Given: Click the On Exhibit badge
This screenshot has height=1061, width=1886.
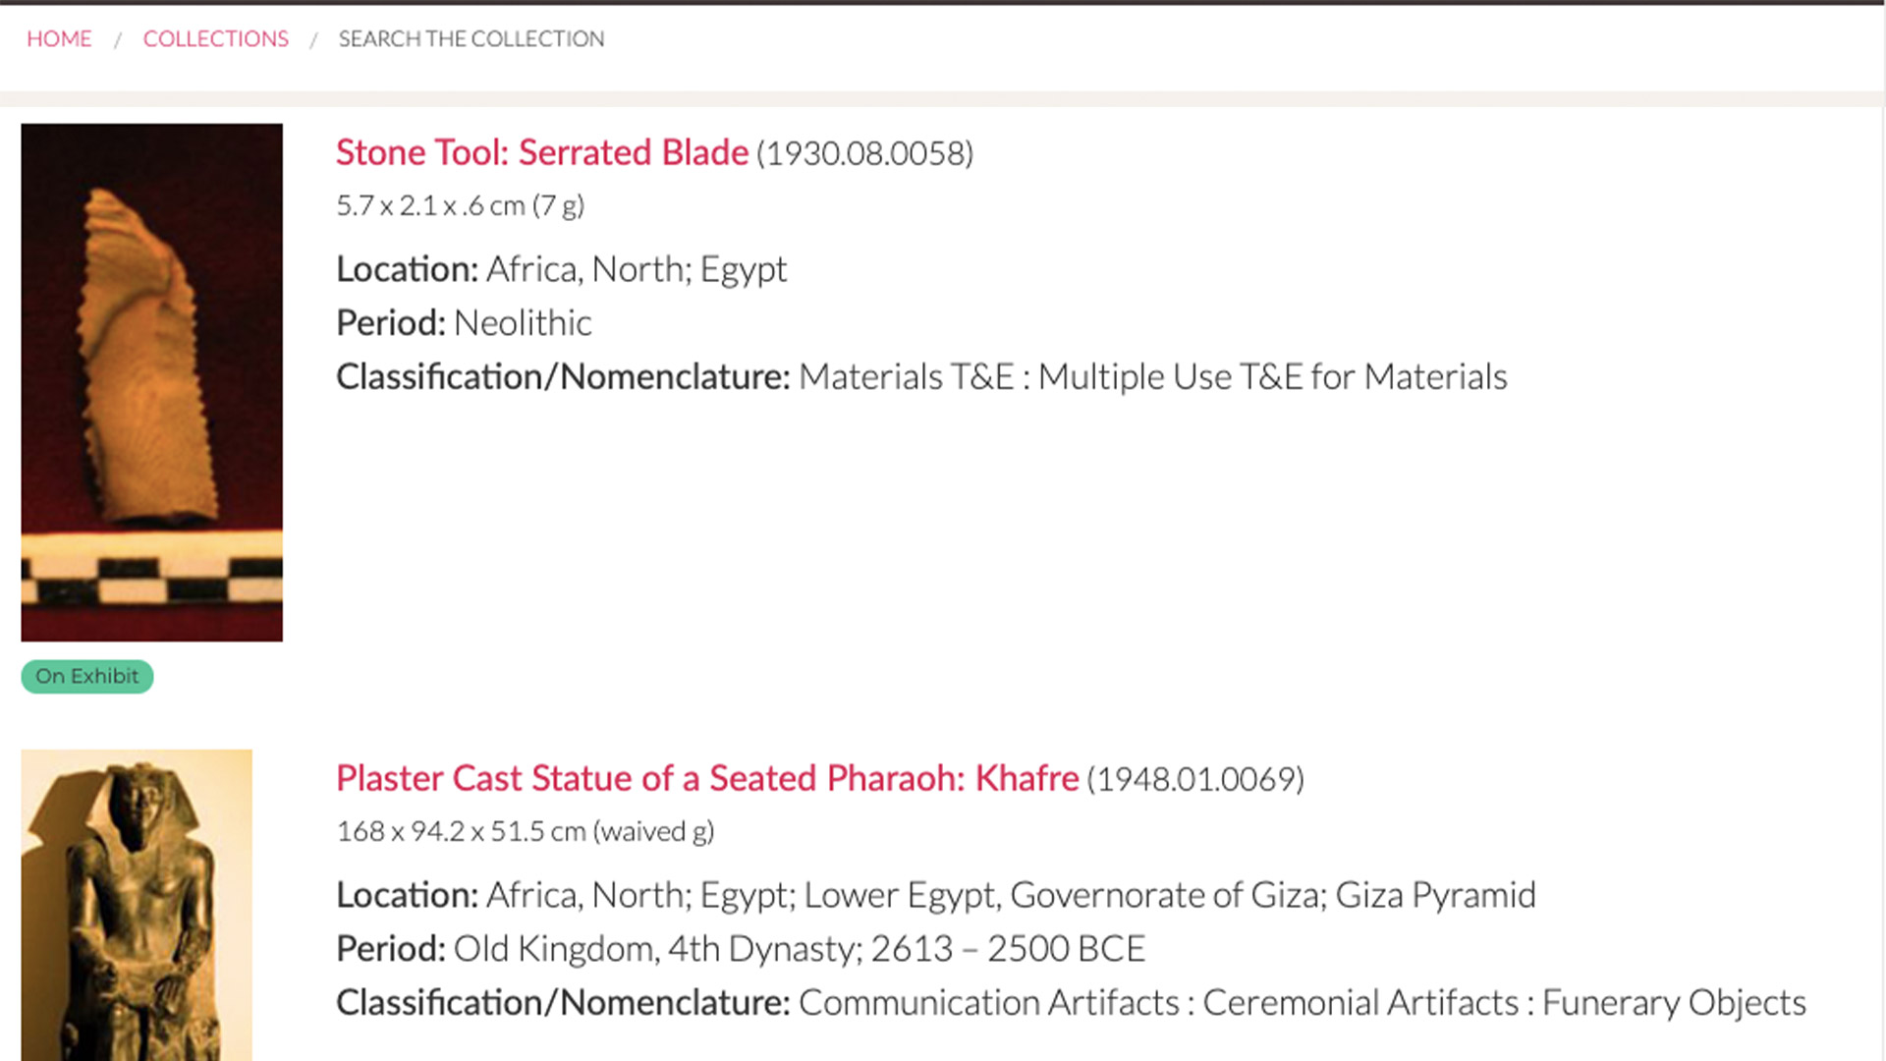Looking at the screenshot, I should tap(87, 676).
